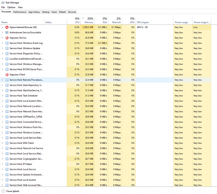Expand Service Host: Local System row
217x194 pixels.
click(2, 180)
